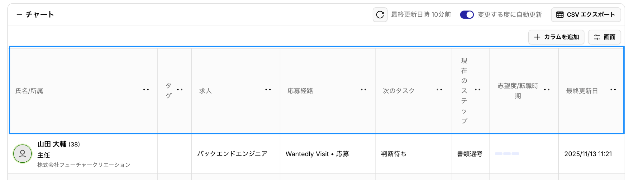Viewport: 638px width, 180px height.
Task: Click the 志望度 rating bar for 山田 大輔
Action: (x=507, y=154)
